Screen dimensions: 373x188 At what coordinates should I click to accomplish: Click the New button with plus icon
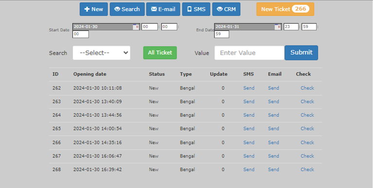(94, 9)
